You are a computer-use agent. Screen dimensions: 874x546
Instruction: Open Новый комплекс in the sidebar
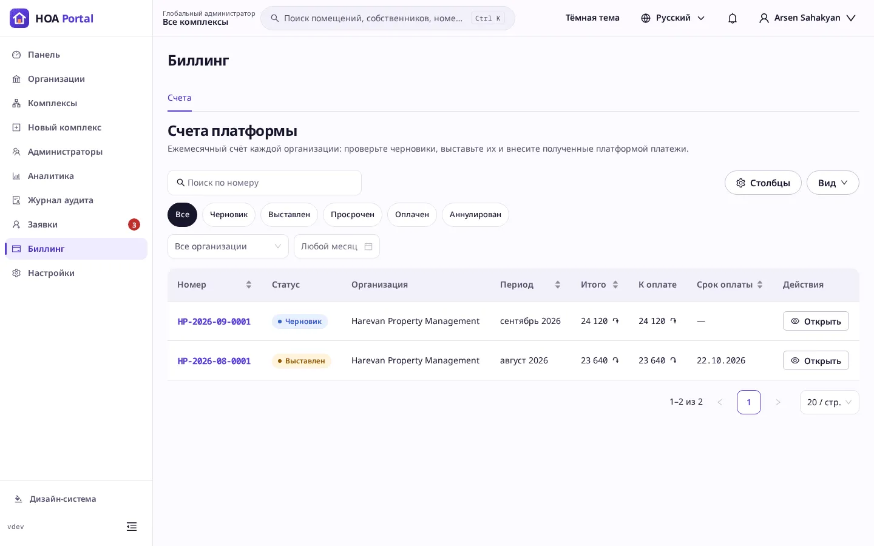76,127
